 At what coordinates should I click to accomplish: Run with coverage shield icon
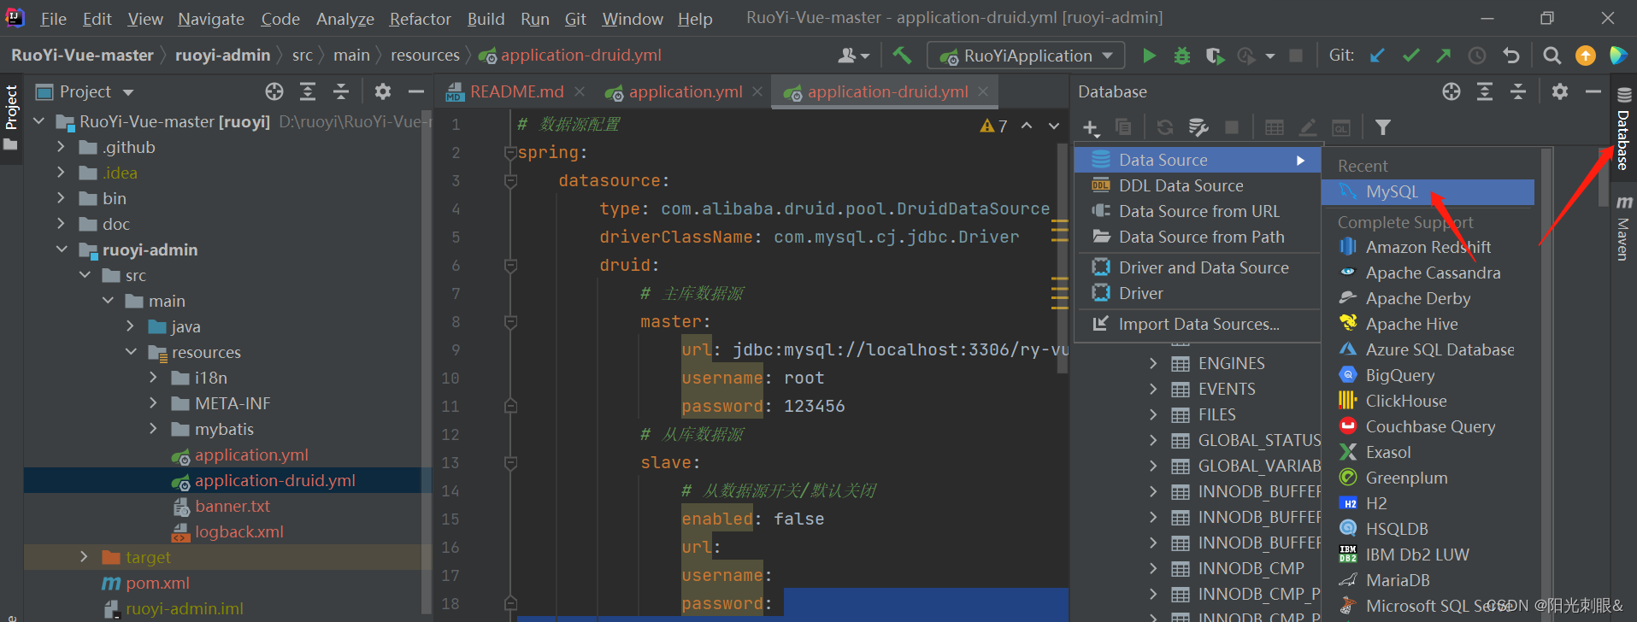pos(1215,56)
